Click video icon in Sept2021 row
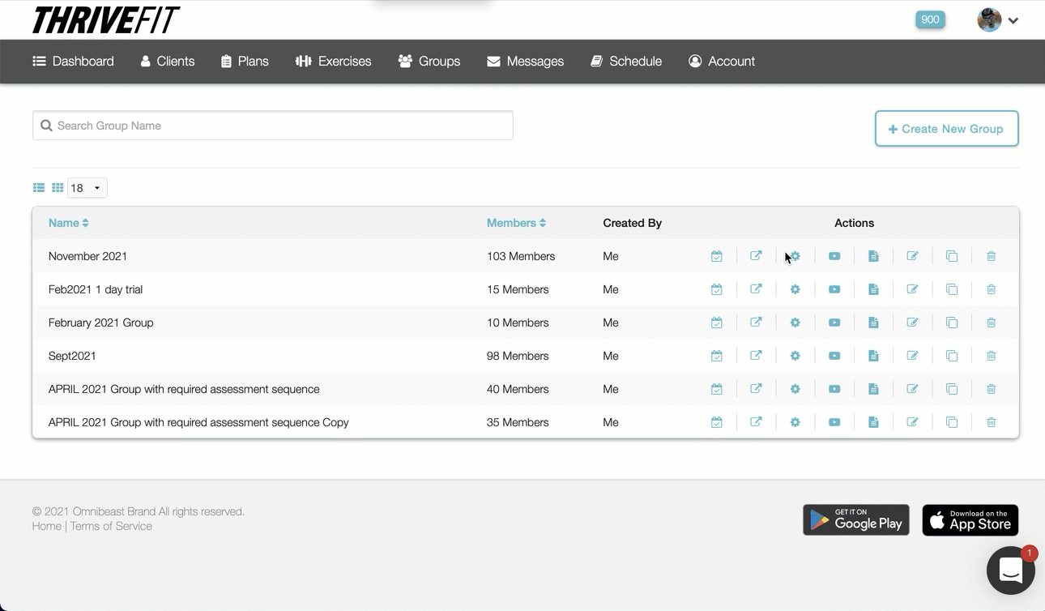 click(834, 356)
